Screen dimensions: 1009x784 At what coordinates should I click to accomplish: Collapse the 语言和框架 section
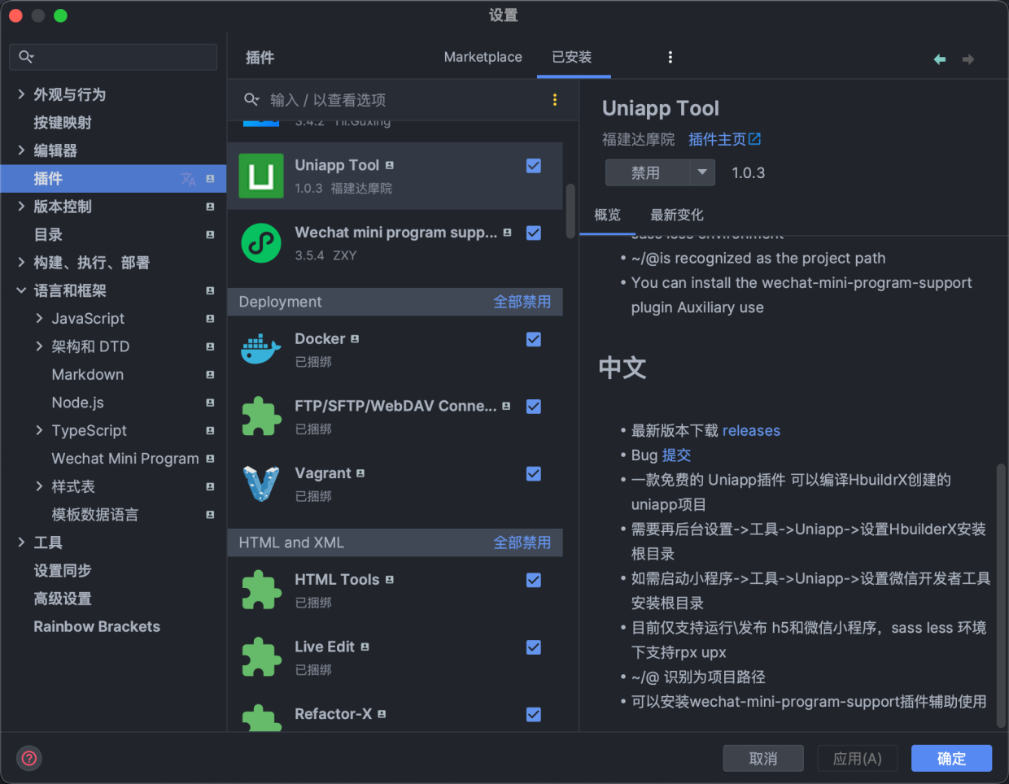[x=21, y=290]
